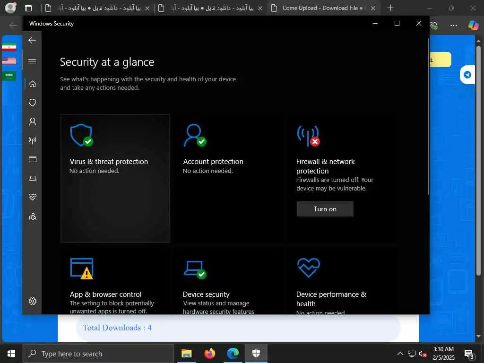The image size is (484, 363).
Task: Open the network tray icon
Action: click(412, 354)
